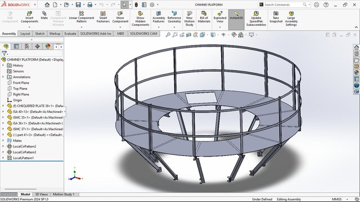Expand LocalCirPattern2 node
The height and width of the screenshot is (202, 360).
pos(3,146)
